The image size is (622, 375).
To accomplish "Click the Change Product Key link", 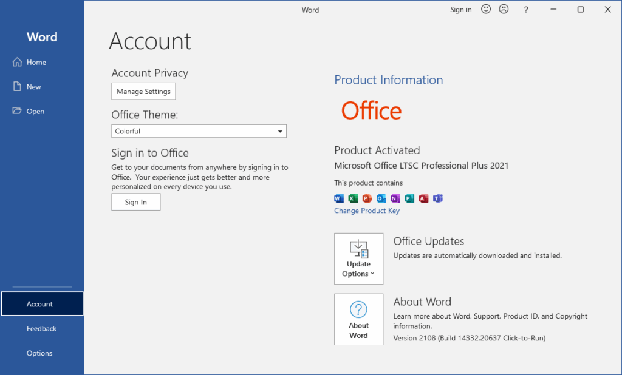I will (x=367, y=211).
